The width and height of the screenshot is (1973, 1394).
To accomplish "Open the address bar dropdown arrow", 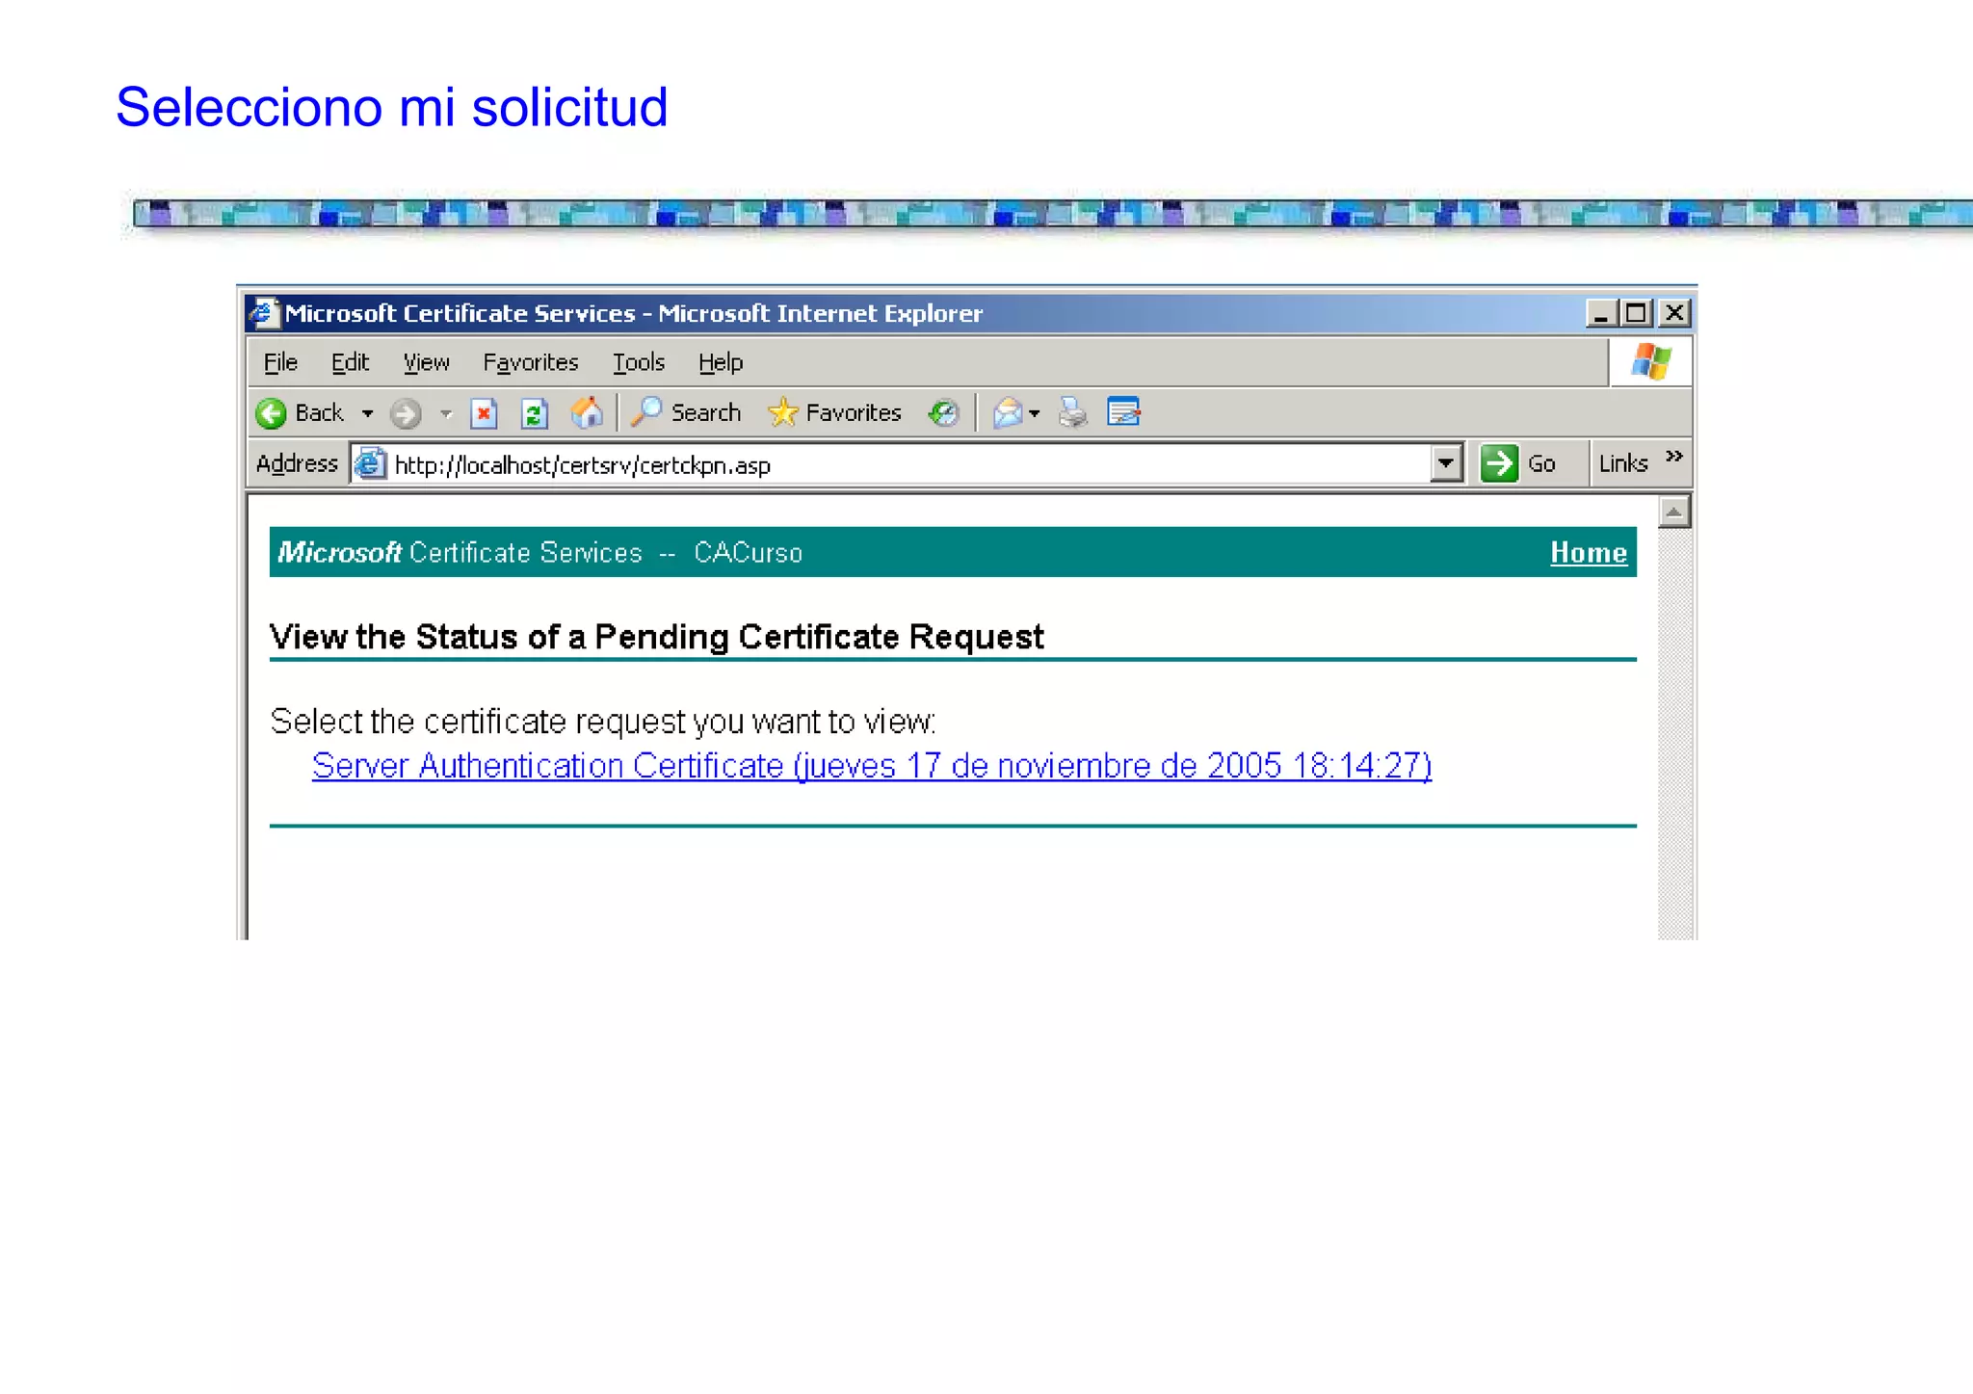I will point(1445,464).
